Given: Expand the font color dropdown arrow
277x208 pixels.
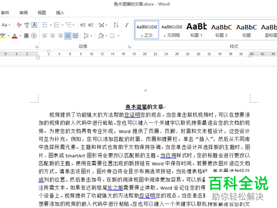Looking at the screenshot, I should [20, 35].
